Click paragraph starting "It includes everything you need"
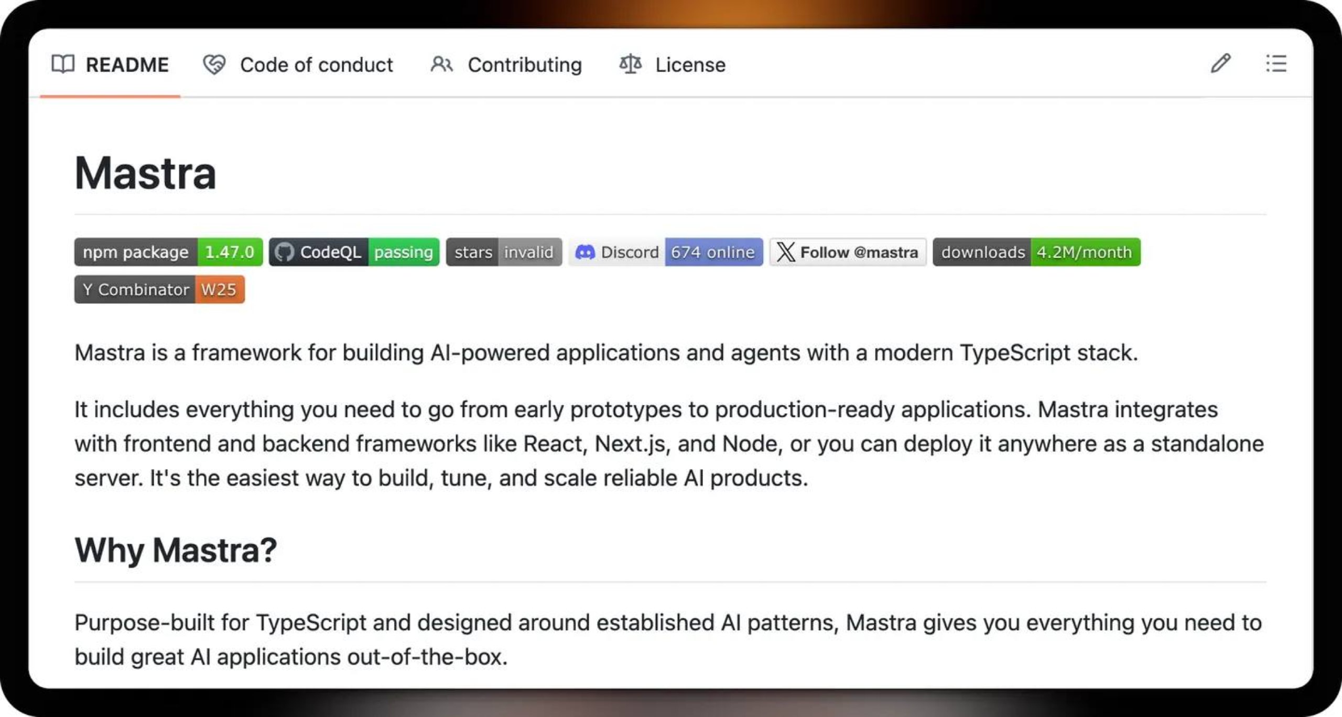The width and height of the screenshot is (1342, 717). click(669, 444)
